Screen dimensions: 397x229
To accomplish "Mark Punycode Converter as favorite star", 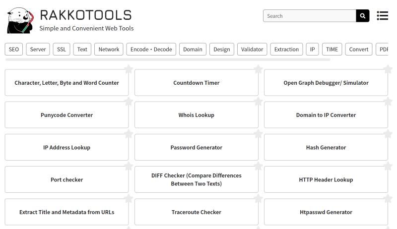I will pos(129,101).
